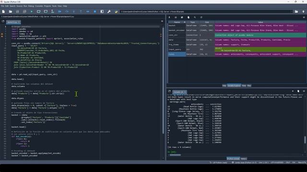Open the File menu
Image resolution: width=307 pixels, height=172 pixels.
point(2,6)
